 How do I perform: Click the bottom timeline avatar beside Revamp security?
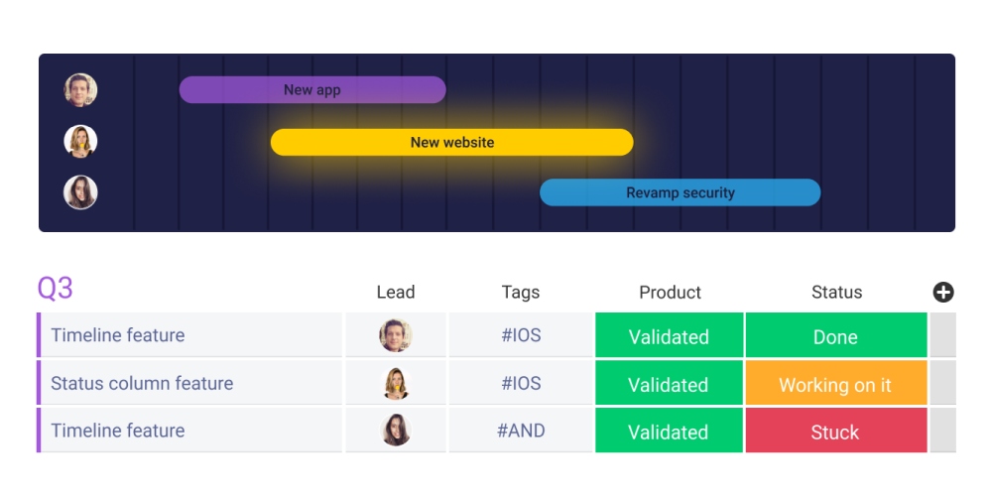point(80,192)
